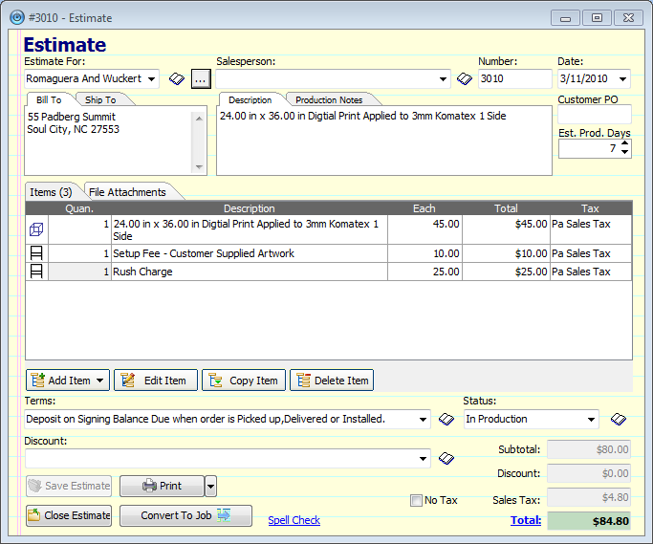Click the lookup icon beside the Estimate For field
The width and height of the screenshot is (653, 544).
(x=177, y=79)
